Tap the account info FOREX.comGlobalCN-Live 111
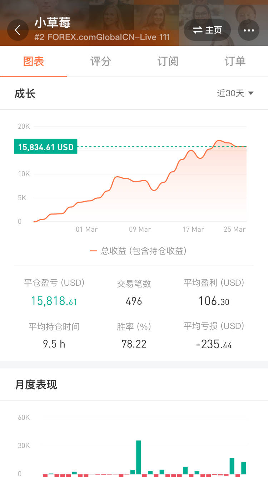The image size is (268, 477). coord(102,37)
